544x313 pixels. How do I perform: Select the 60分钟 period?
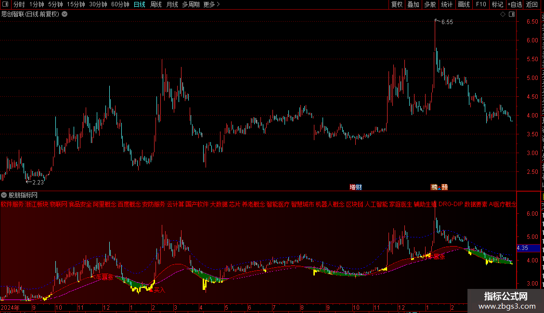tap(120, 4)
